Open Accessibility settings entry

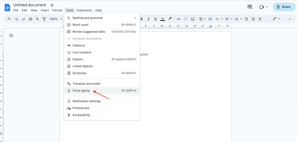(102, 115)
